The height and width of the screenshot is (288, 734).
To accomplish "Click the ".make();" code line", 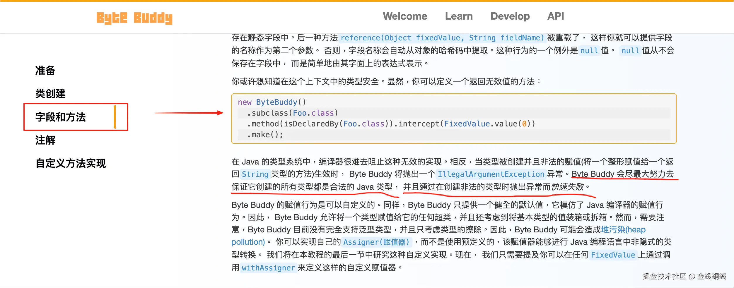I will pyautogui.click(x=265, y=135).
